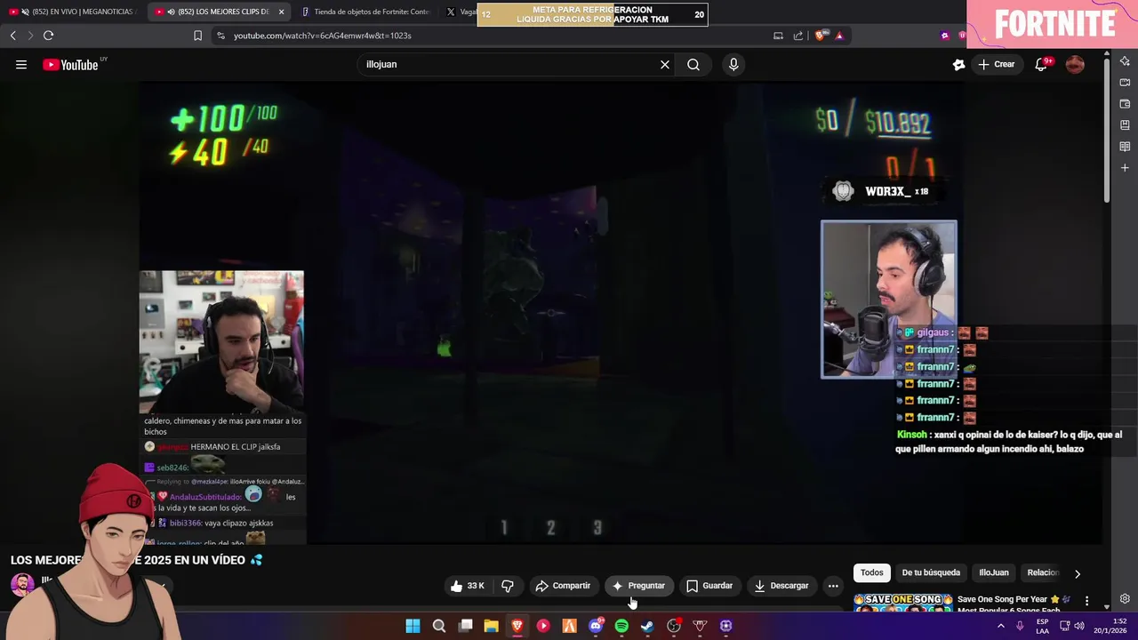The width and height of the screenshot is (1138, 640).
Task: Go back with the browser back arrow
Action: click(13, 36)
